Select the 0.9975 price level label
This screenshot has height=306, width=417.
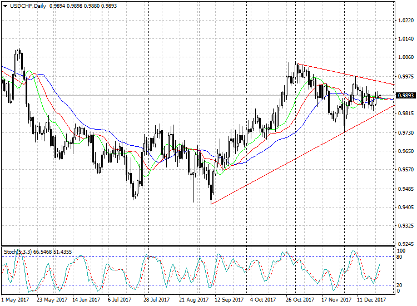click(x=406, y=77)
